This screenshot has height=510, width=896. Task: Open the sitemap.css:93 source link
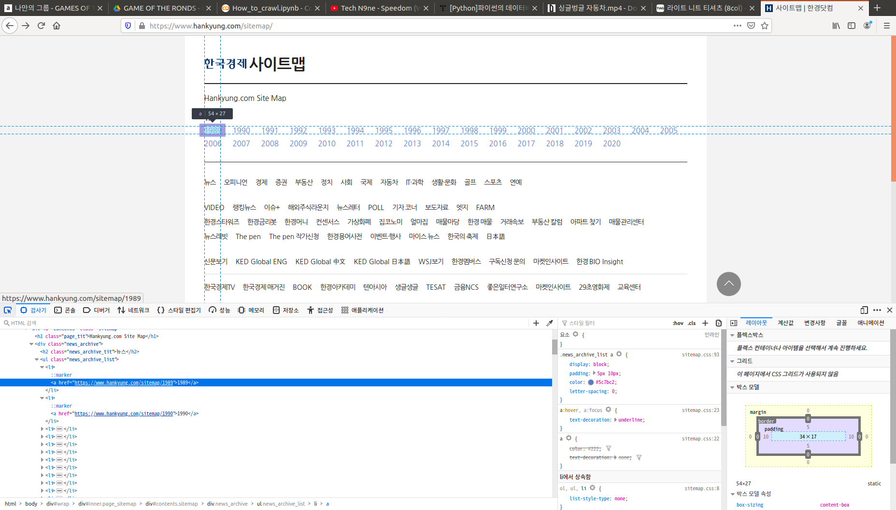[x=700, y=354]
